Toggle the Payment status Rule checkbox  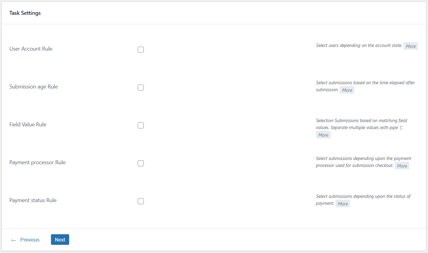(x=141, y=201)
